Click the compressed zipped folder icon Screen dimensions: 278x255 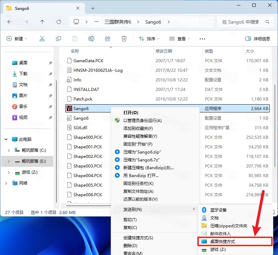tap(204, 226)
